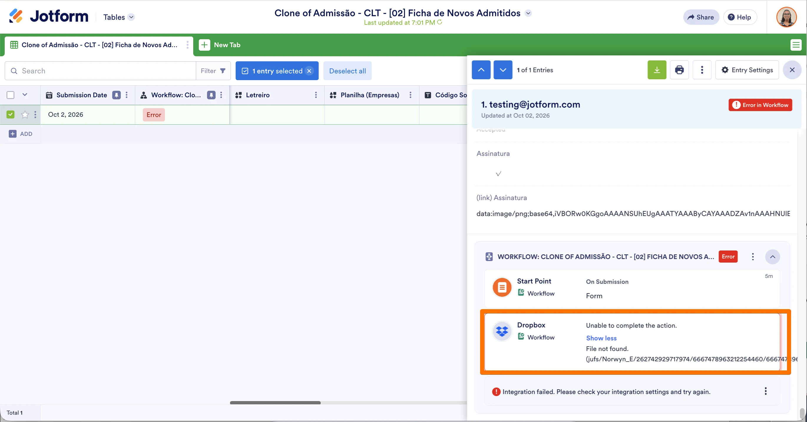Clear the 1 entry selected chip

309,71
